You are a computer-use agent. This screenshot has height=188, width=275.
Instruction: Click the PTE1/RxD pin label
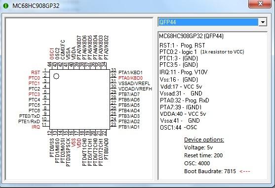coord(29,122)
